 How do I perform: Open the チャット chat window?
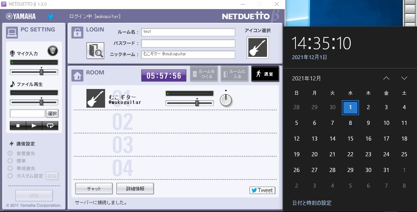coord(94,188)
